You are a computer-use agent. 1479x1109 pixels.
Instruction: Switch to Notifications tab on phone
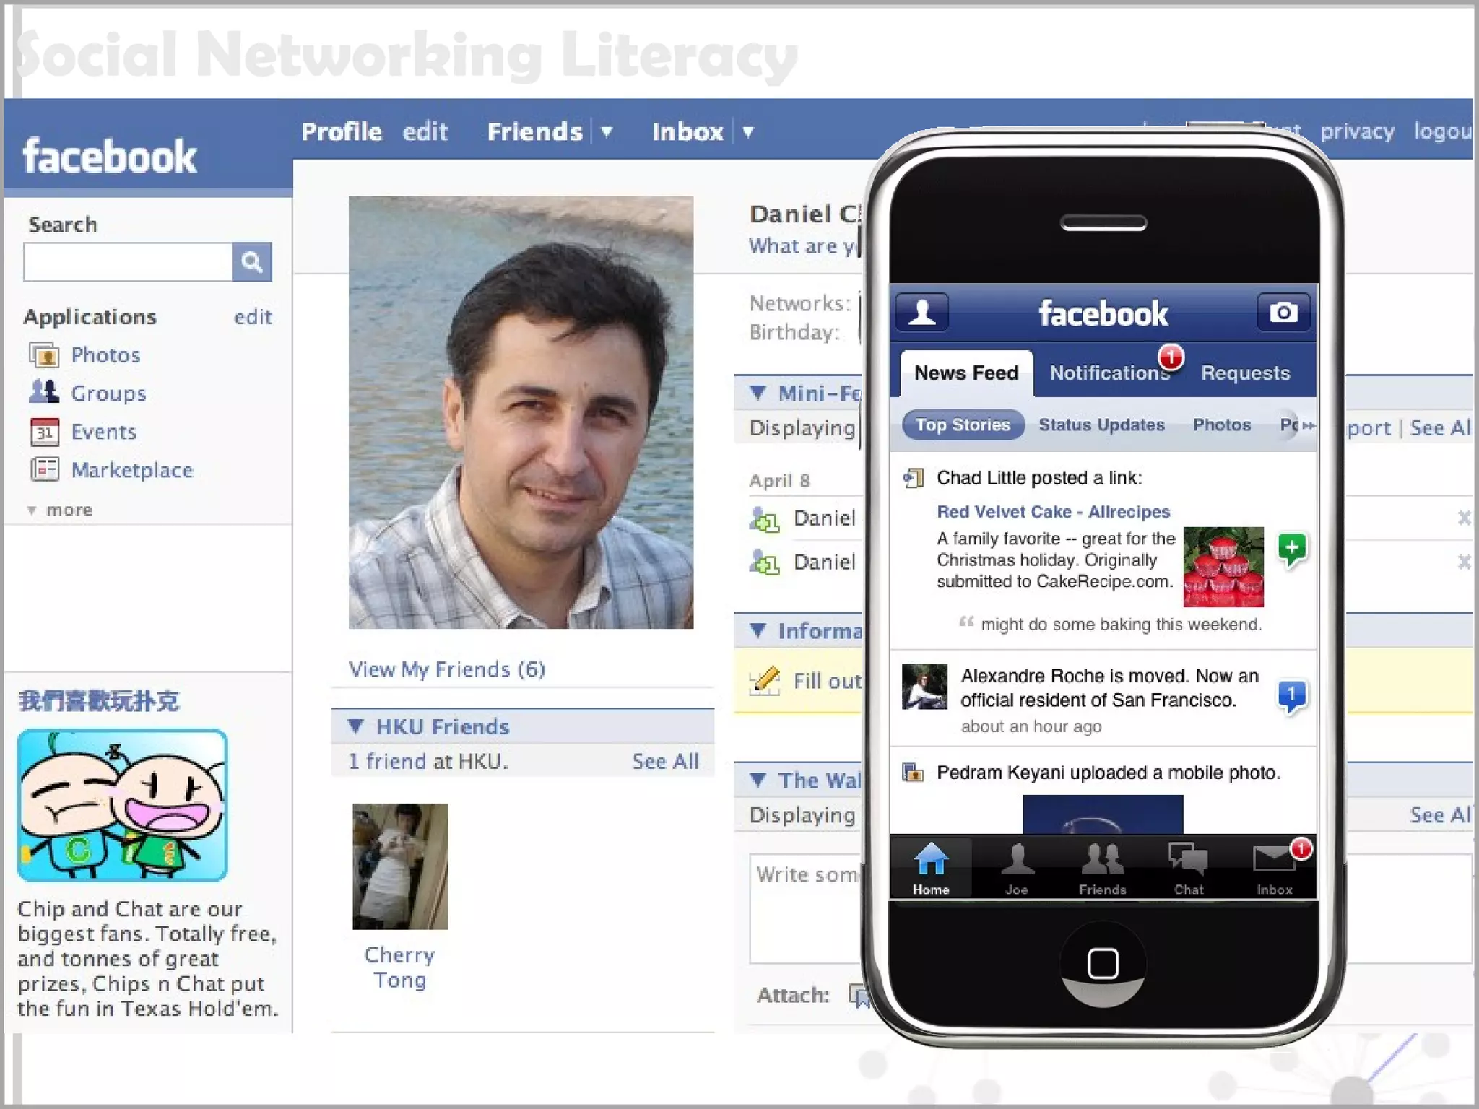point(1109,373)
